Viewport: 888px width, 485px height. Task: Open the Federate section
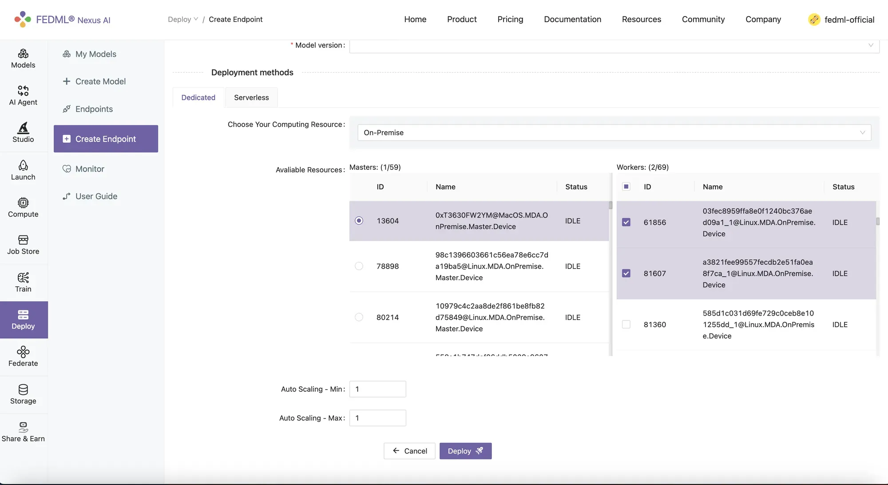coord(23,357)
